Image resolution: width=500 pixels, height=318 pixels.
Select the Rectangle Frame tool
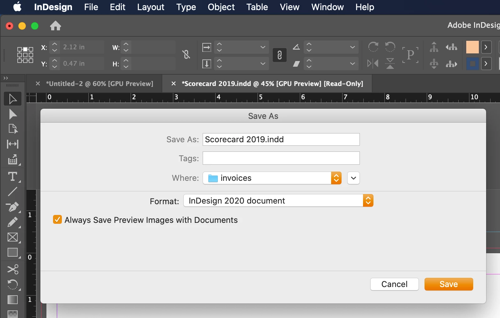coord(13,237)
